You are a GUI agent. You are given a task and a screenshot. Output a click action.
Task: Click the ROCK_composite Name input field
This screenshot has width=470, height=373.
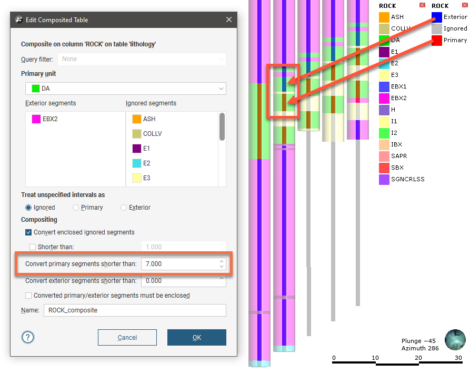pos(135,310)
